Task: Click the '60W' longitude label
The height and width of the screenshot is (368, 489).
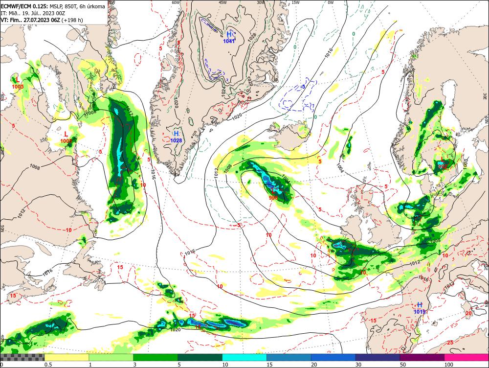Action: point(176,2)
